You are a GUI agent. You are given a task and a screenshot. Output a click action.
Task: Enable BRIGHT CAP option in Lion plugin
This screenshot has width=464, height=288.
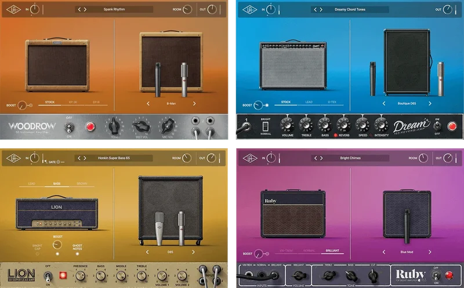click(37, 254)
